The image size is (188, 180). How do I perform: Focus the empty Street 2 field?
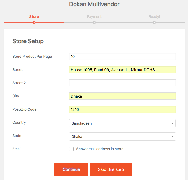pyautogui.click(x=122, y=83)
